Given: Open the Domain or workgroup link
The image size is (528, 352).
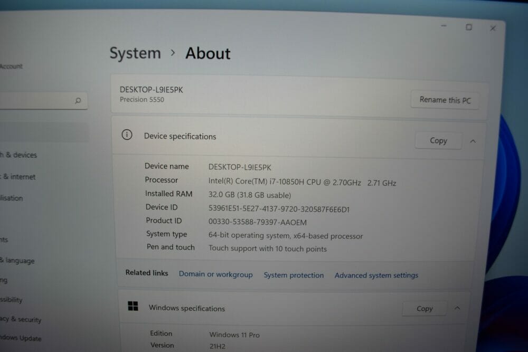Looking at the screenshot, I should 215,274.
